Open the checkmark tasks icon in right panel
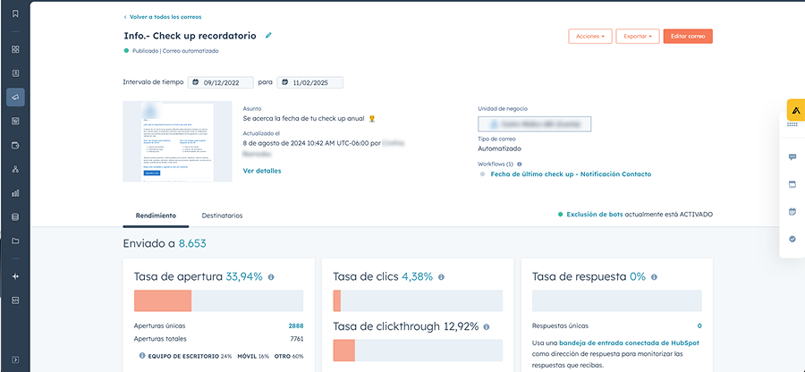 tap(792, 239)
